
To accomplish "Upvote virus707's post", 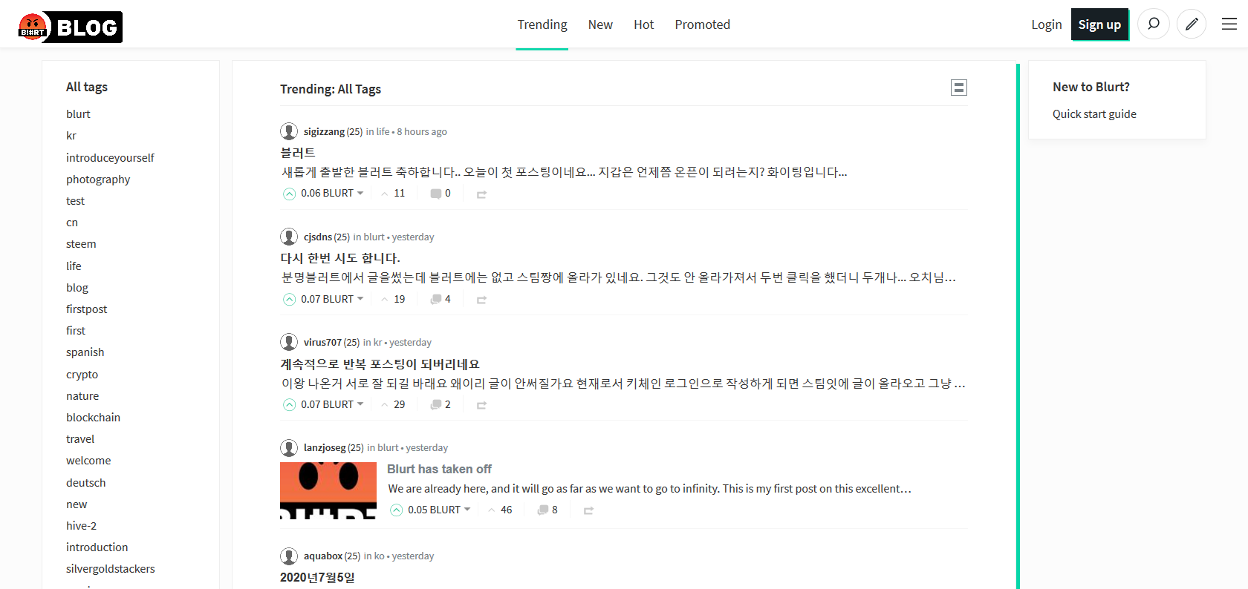I will (x=289, y=404).
